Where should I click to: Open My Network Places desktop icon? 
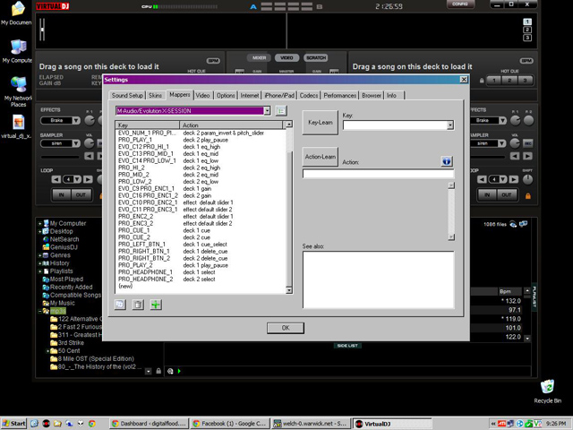point(18,91)
